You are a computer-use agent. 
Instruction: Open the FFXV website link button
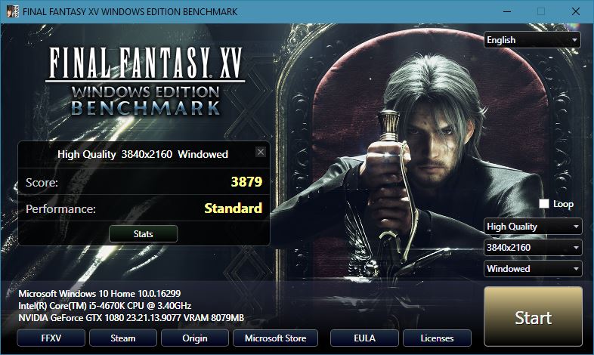pos(51,338)
